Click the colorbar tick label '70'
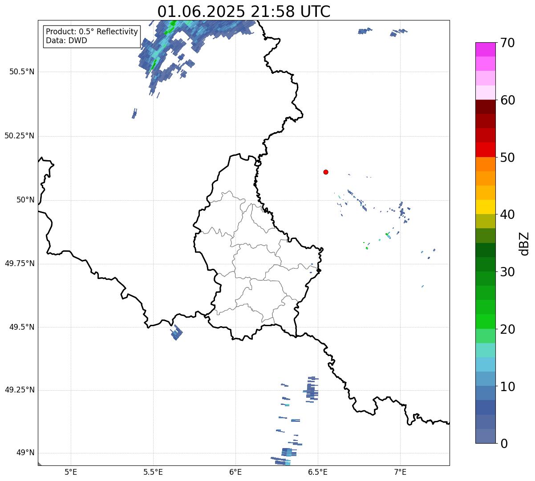This screenshot has width=535, height=481. point(508,43)
